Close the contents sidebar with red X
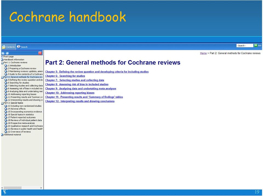Viewport: 263px width, 196px height. click(x=40, y=53)
